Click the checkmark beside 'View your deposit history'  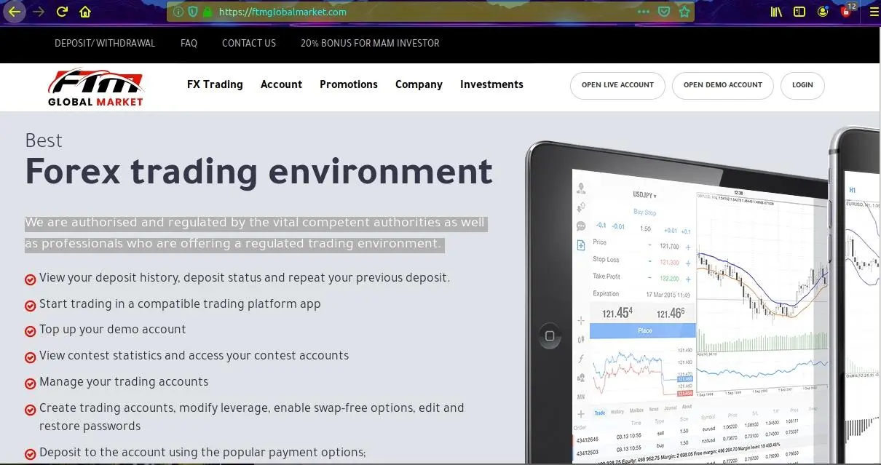point(31,279)
